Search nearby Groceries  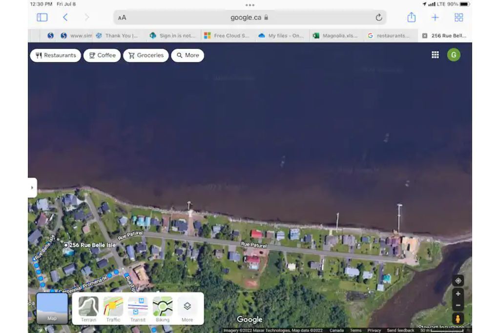(x=146, y=56)
